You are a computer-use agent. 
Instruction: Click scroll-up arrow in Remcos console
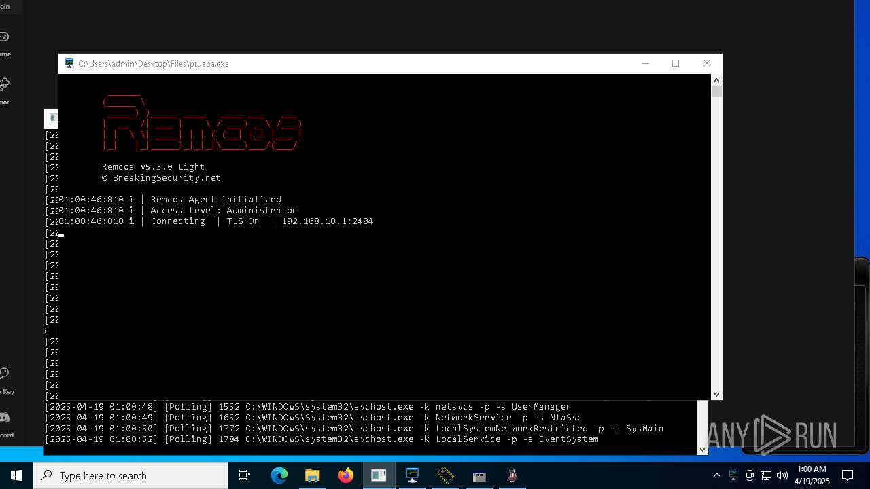(716, 80)
